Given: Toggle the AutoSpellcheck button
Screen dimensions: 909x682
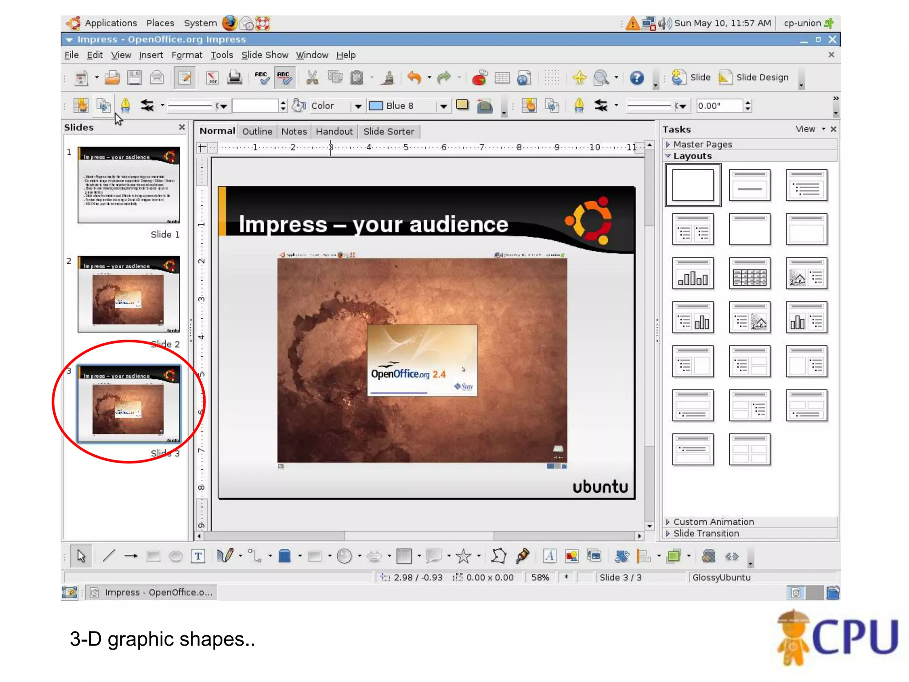Looking at the screenshot, I should [x=284, y=78].
